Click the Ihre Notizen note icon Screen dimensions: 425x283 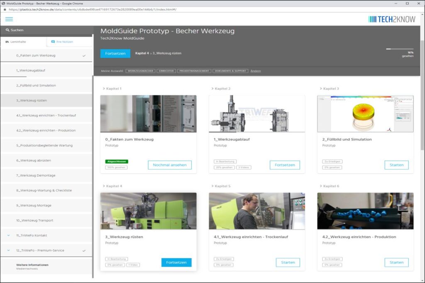[53, 42]
